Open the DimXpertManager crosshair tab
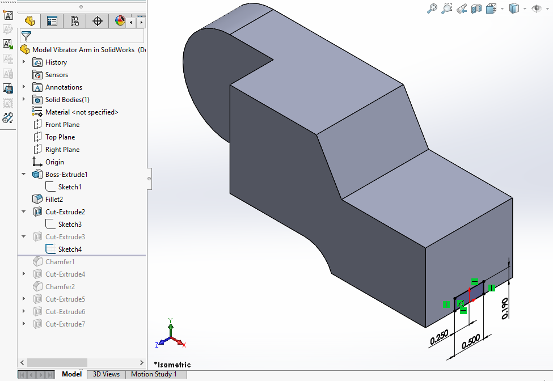Viewport: 553px width, 381px height. tap(98, 21)
